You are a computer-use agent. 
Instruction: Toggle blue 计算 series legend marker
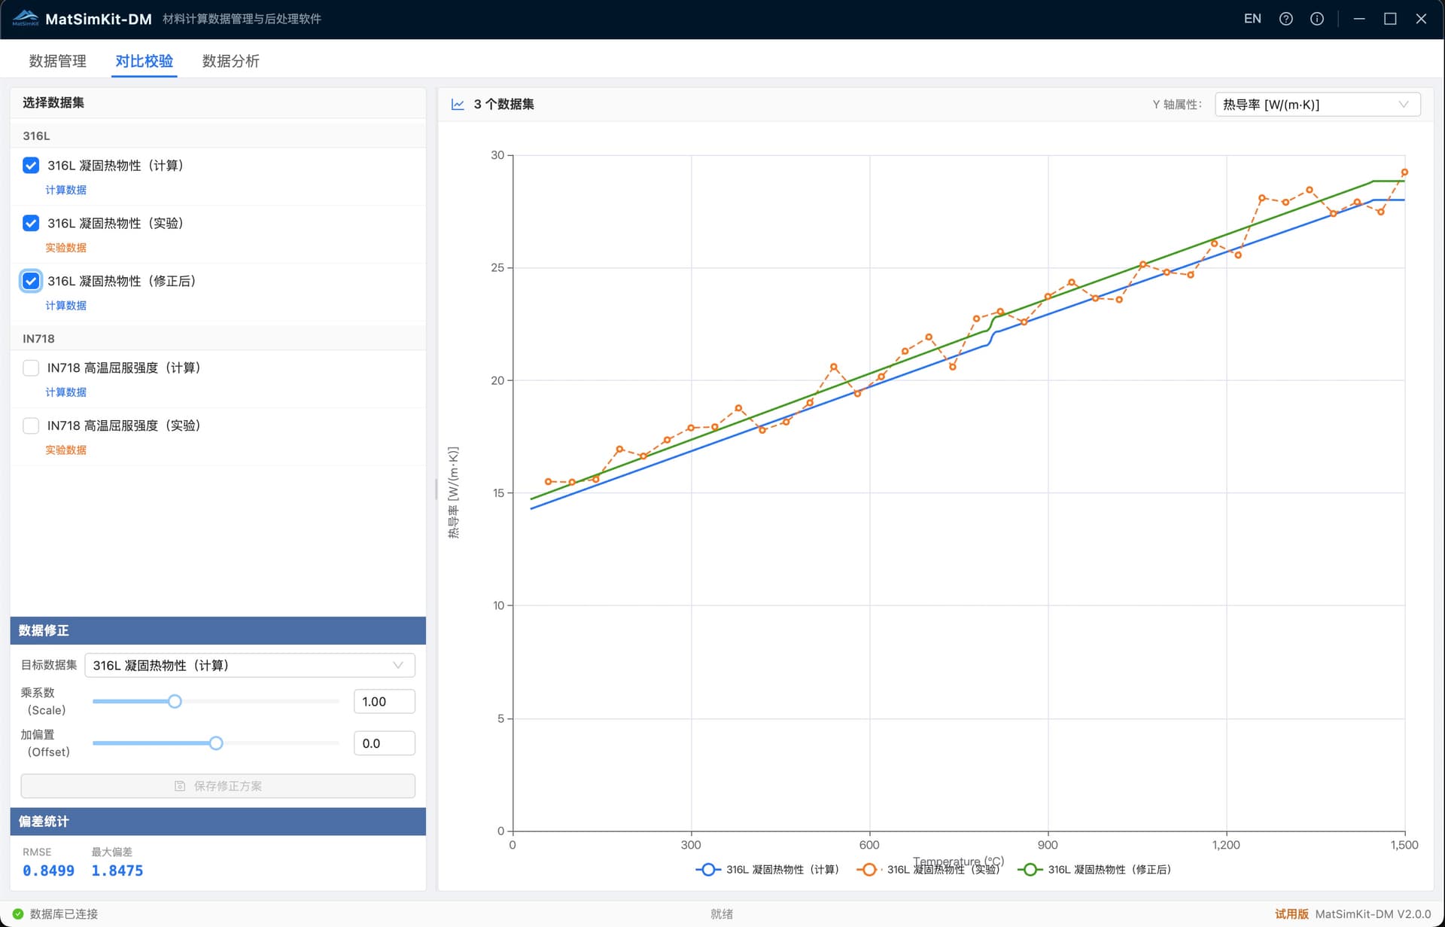pos(707,869)
